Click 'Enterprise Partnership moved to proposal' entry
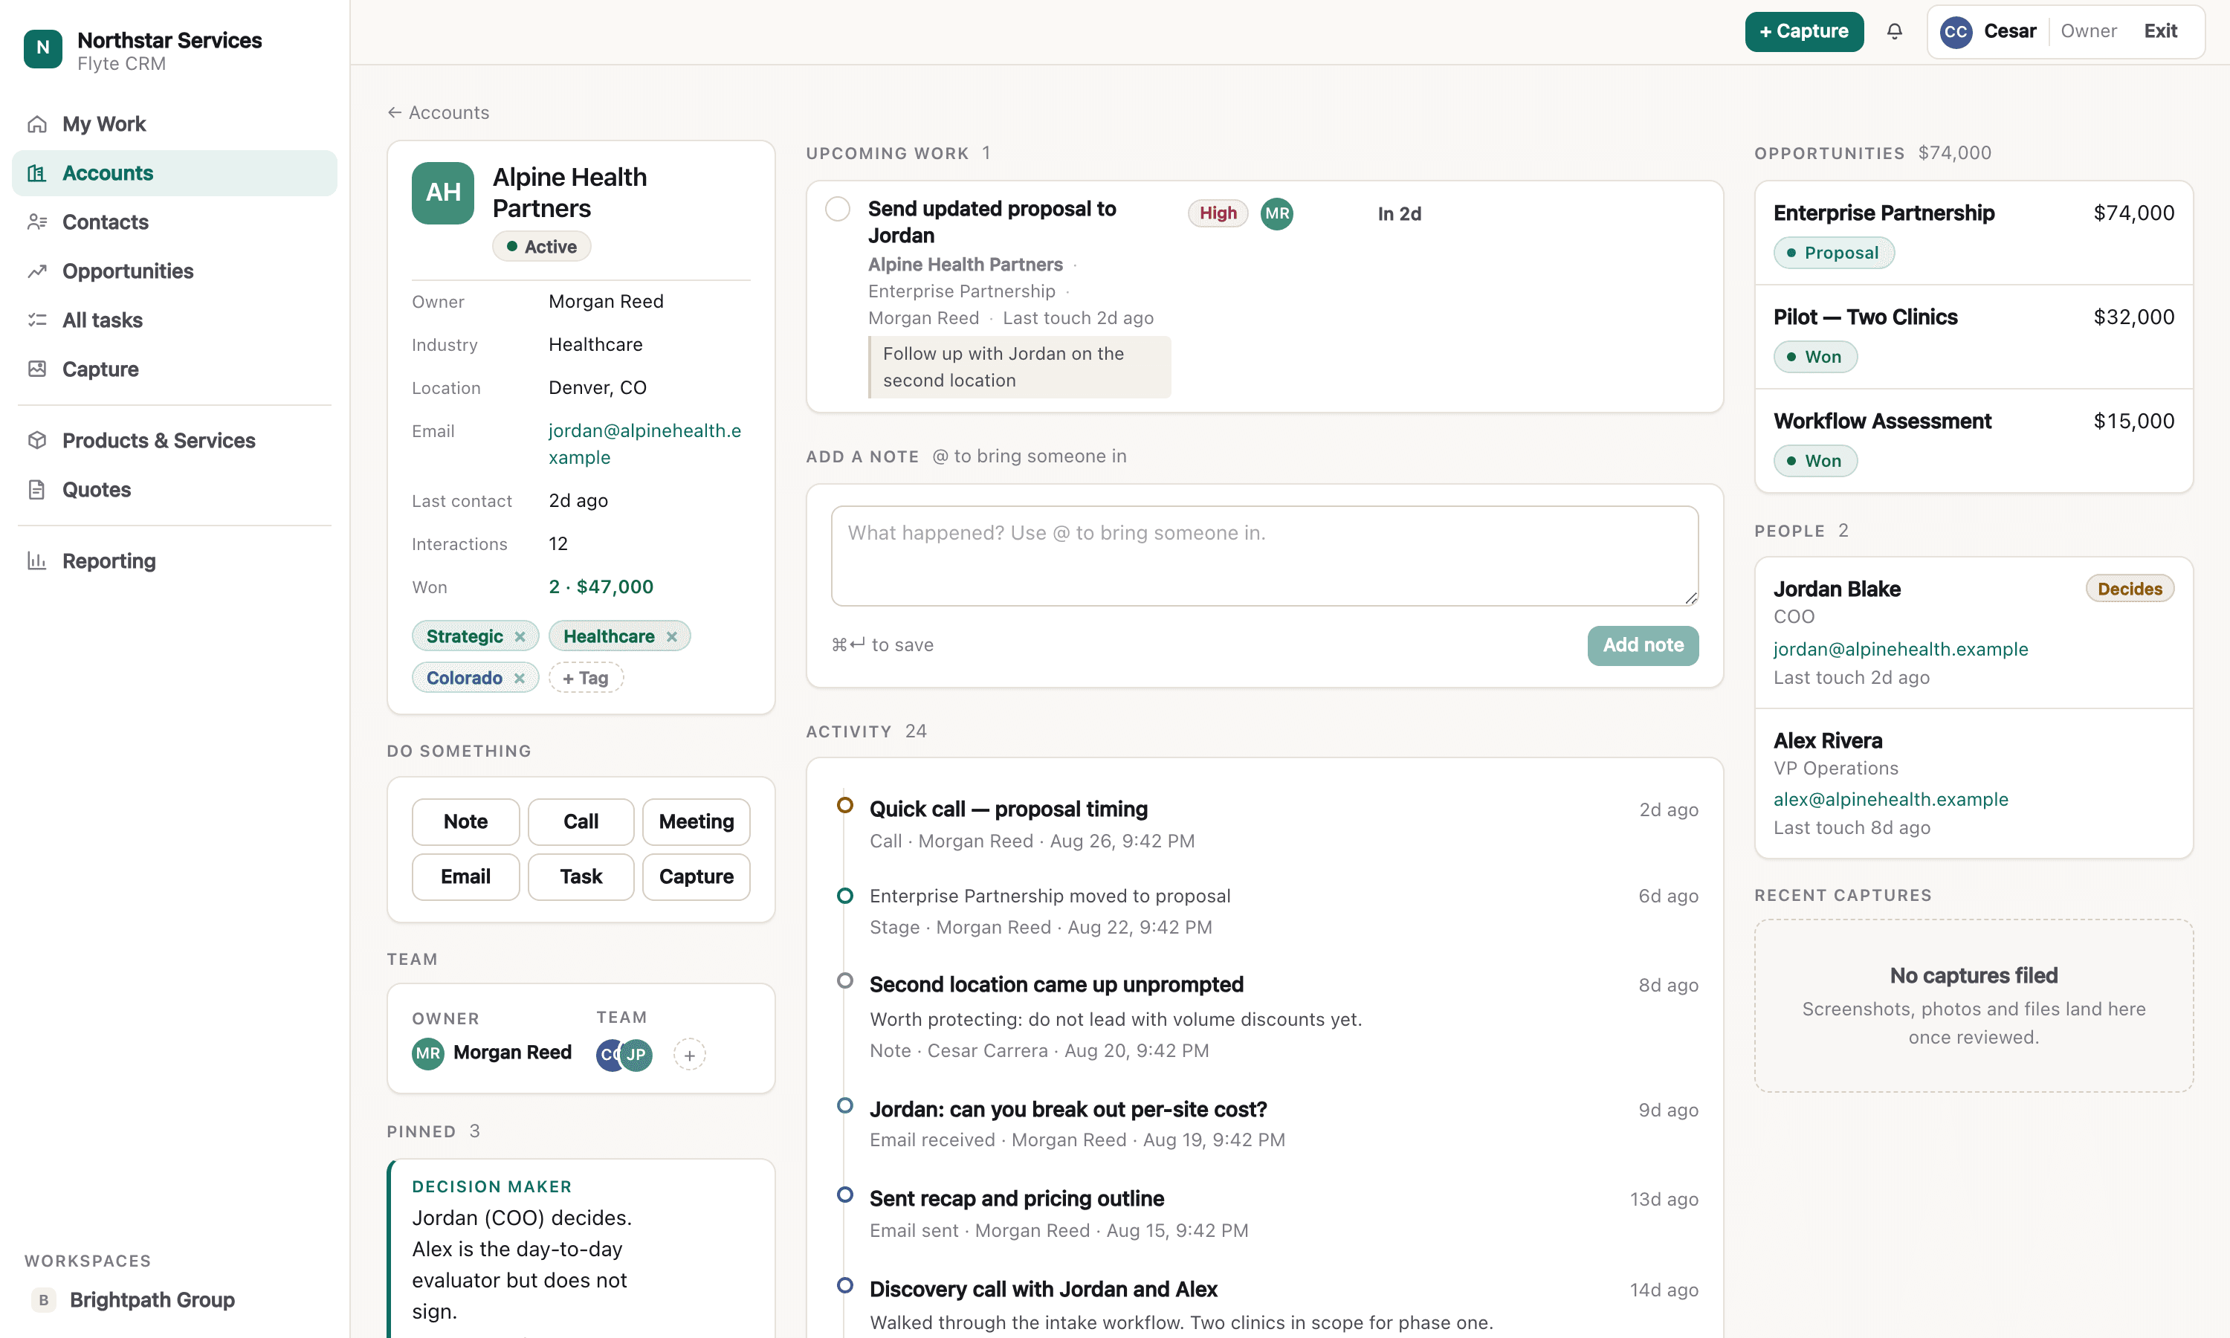The height and width of the screenshot is (1338, 2230). tap(1049, 896)
